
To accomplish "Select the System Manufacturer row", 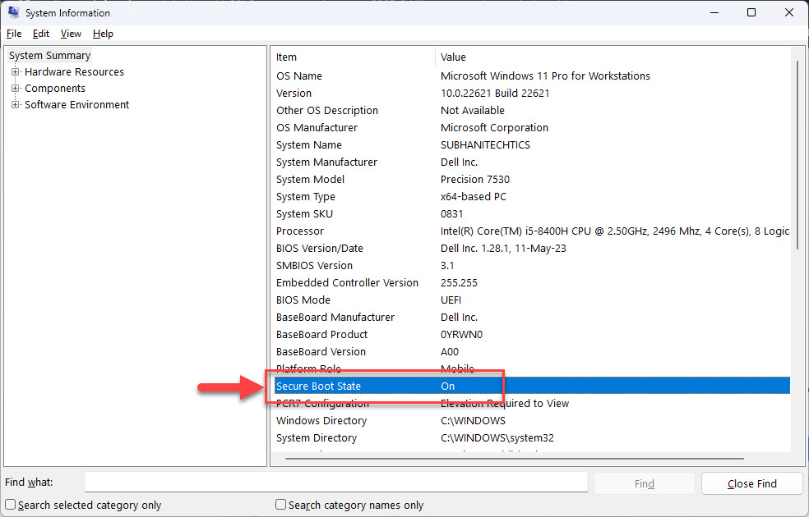I will [x=532, y=162].
